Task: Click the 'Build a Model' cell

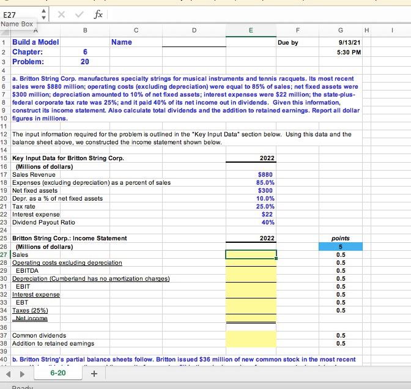Action: tap(35, 42)
